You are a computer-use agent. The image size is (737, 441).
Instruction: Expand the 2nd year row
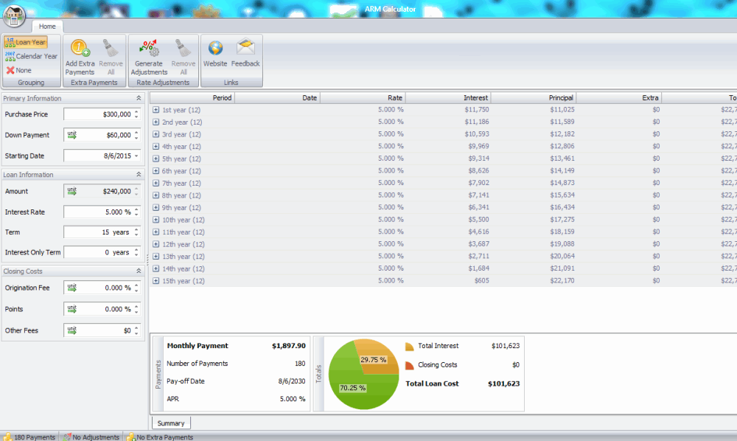point(156,122)
